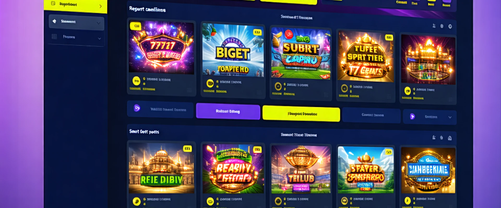
Task: Click the grid icon in second sidebar item
Action: click(54, 36)
